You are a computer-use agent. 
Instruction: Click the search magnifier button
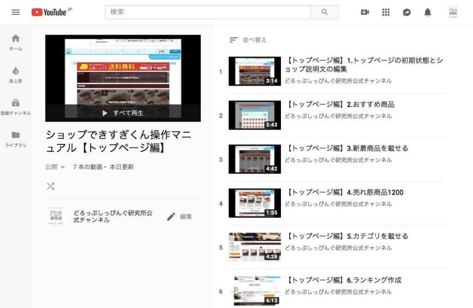pyautogui.click(x=325, y=12)
